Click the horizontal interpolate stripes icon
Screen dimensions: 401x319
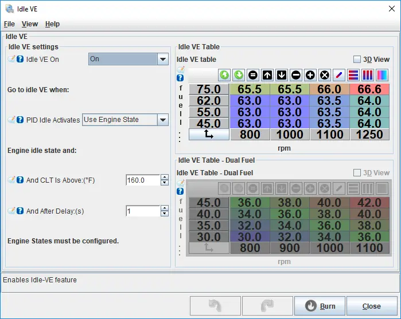tap(353, 75)
